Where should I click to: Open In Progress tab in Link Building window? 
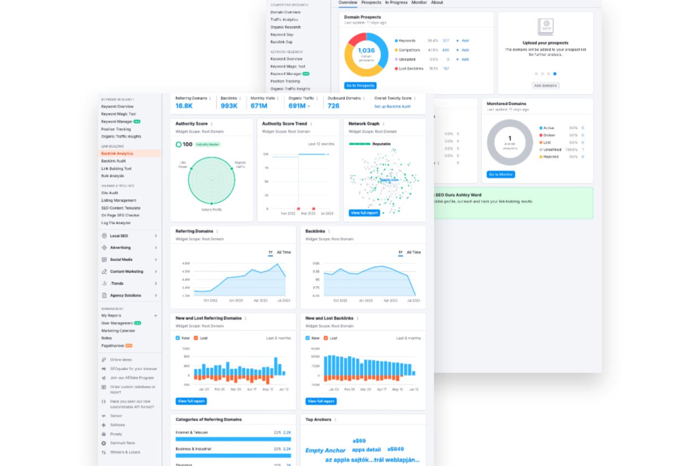coord(396,3)
